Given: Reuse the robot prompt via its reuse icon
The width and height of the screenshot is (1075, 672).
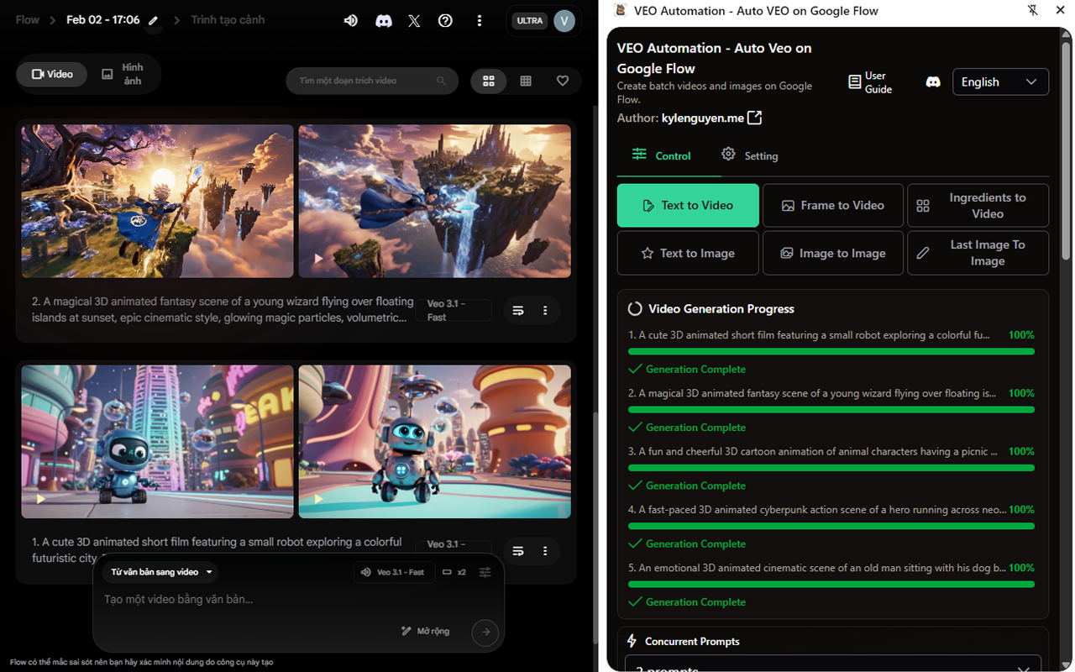Looking at the screenshot, I should pos(518,551).
